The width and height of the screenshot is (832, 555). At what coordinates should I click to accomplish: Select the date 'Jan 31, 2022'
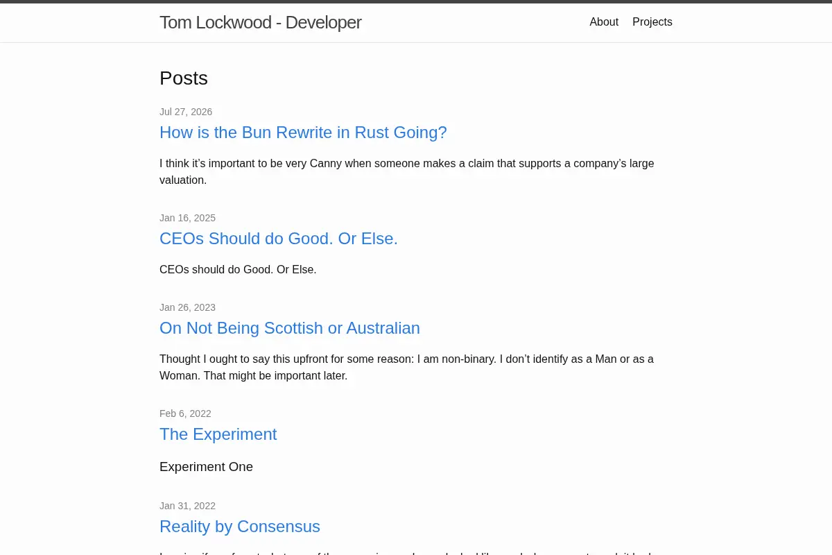click(x=187, y=506)
